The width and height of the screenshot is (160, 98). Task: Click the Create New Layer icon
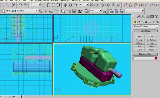click(x=41, y=11)
